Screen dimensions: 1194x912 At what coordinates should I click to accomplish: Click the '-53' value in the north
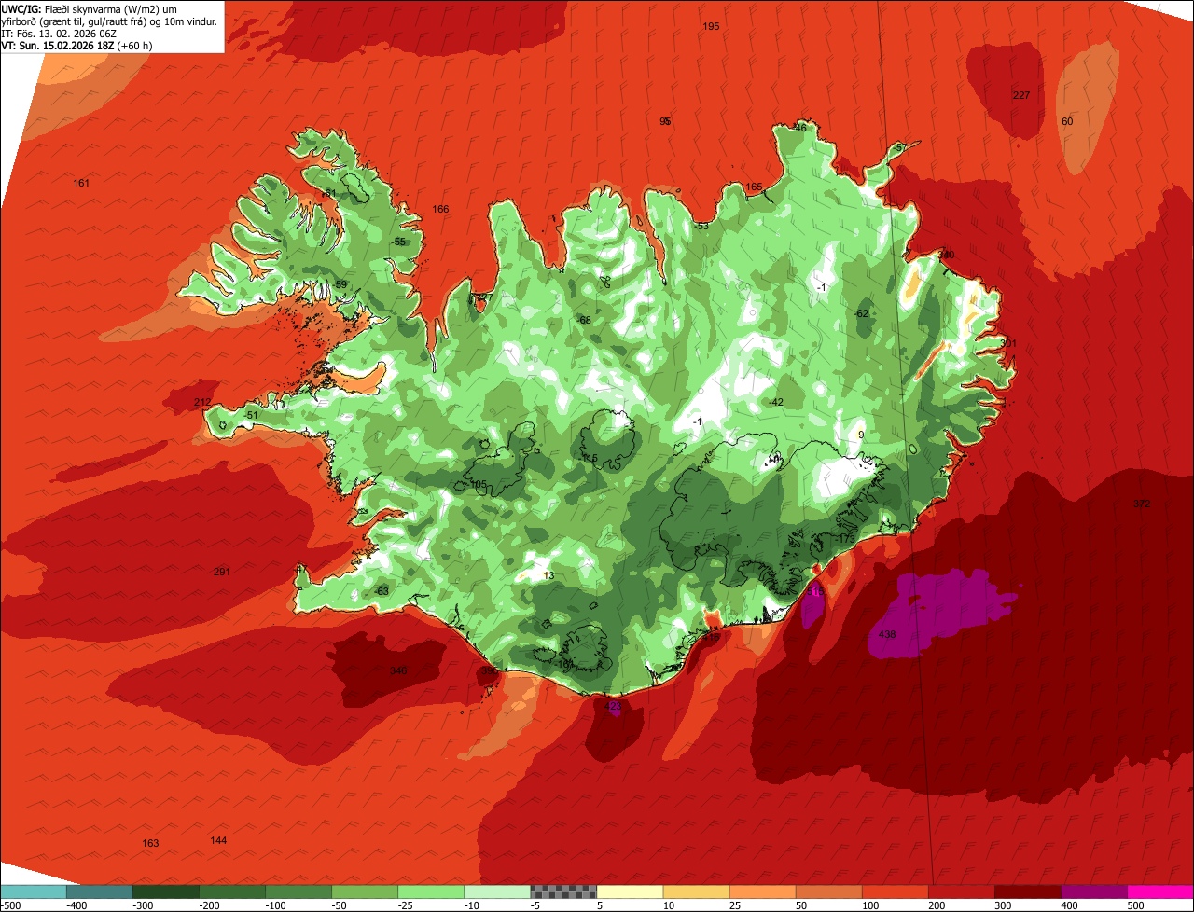click(x=701, y=226)
